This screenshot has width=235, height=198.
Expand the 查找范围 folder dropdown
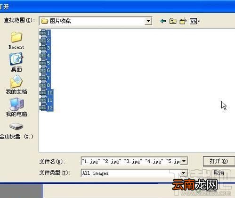coord(148,21)
